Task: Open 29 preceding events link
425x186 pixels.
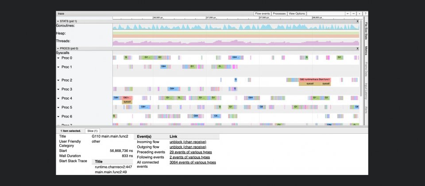Action: (191, 152)
